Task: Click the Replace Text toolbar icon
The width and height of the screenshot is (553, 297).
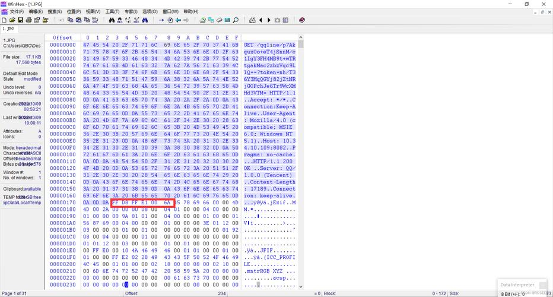Action: point(128,20)
